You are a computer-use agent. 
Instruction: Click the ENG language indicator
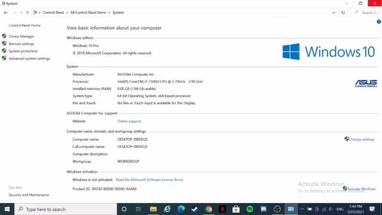point(340,209)
